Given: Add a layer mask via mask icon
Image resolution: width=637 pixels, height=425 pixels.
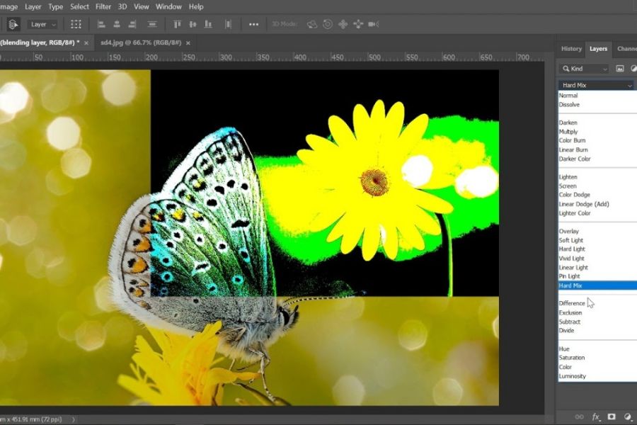Looking at the screenshot, I should (612, 417).
